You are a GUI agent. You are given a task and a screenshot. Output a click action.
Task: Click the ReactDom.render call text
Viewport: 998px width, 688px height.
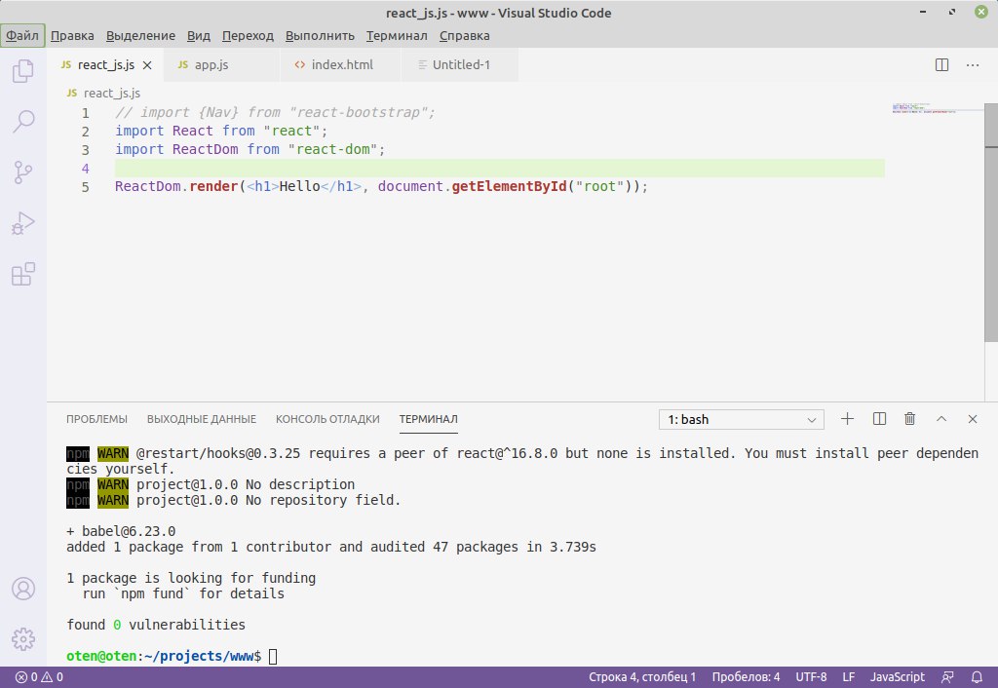176,186
